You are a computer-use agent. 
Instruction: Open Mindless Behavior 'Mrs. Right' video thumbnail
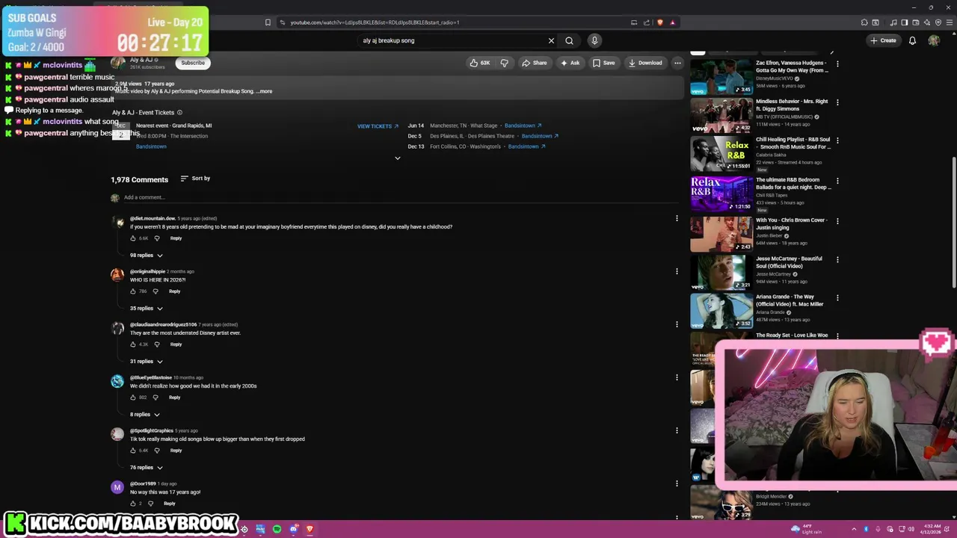point(721,114)
